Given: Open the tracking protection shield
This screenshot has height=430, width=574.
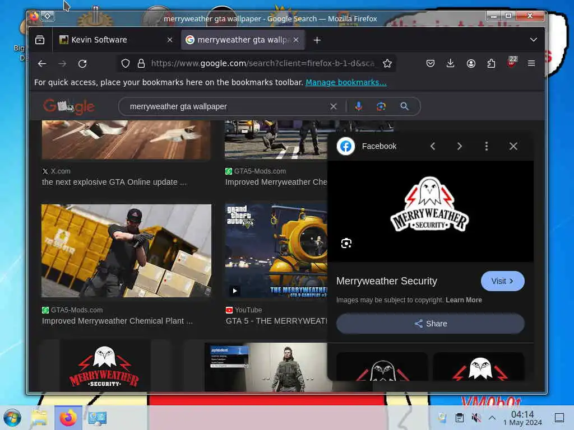Looking at the screenshot, I should click(126, 64).
